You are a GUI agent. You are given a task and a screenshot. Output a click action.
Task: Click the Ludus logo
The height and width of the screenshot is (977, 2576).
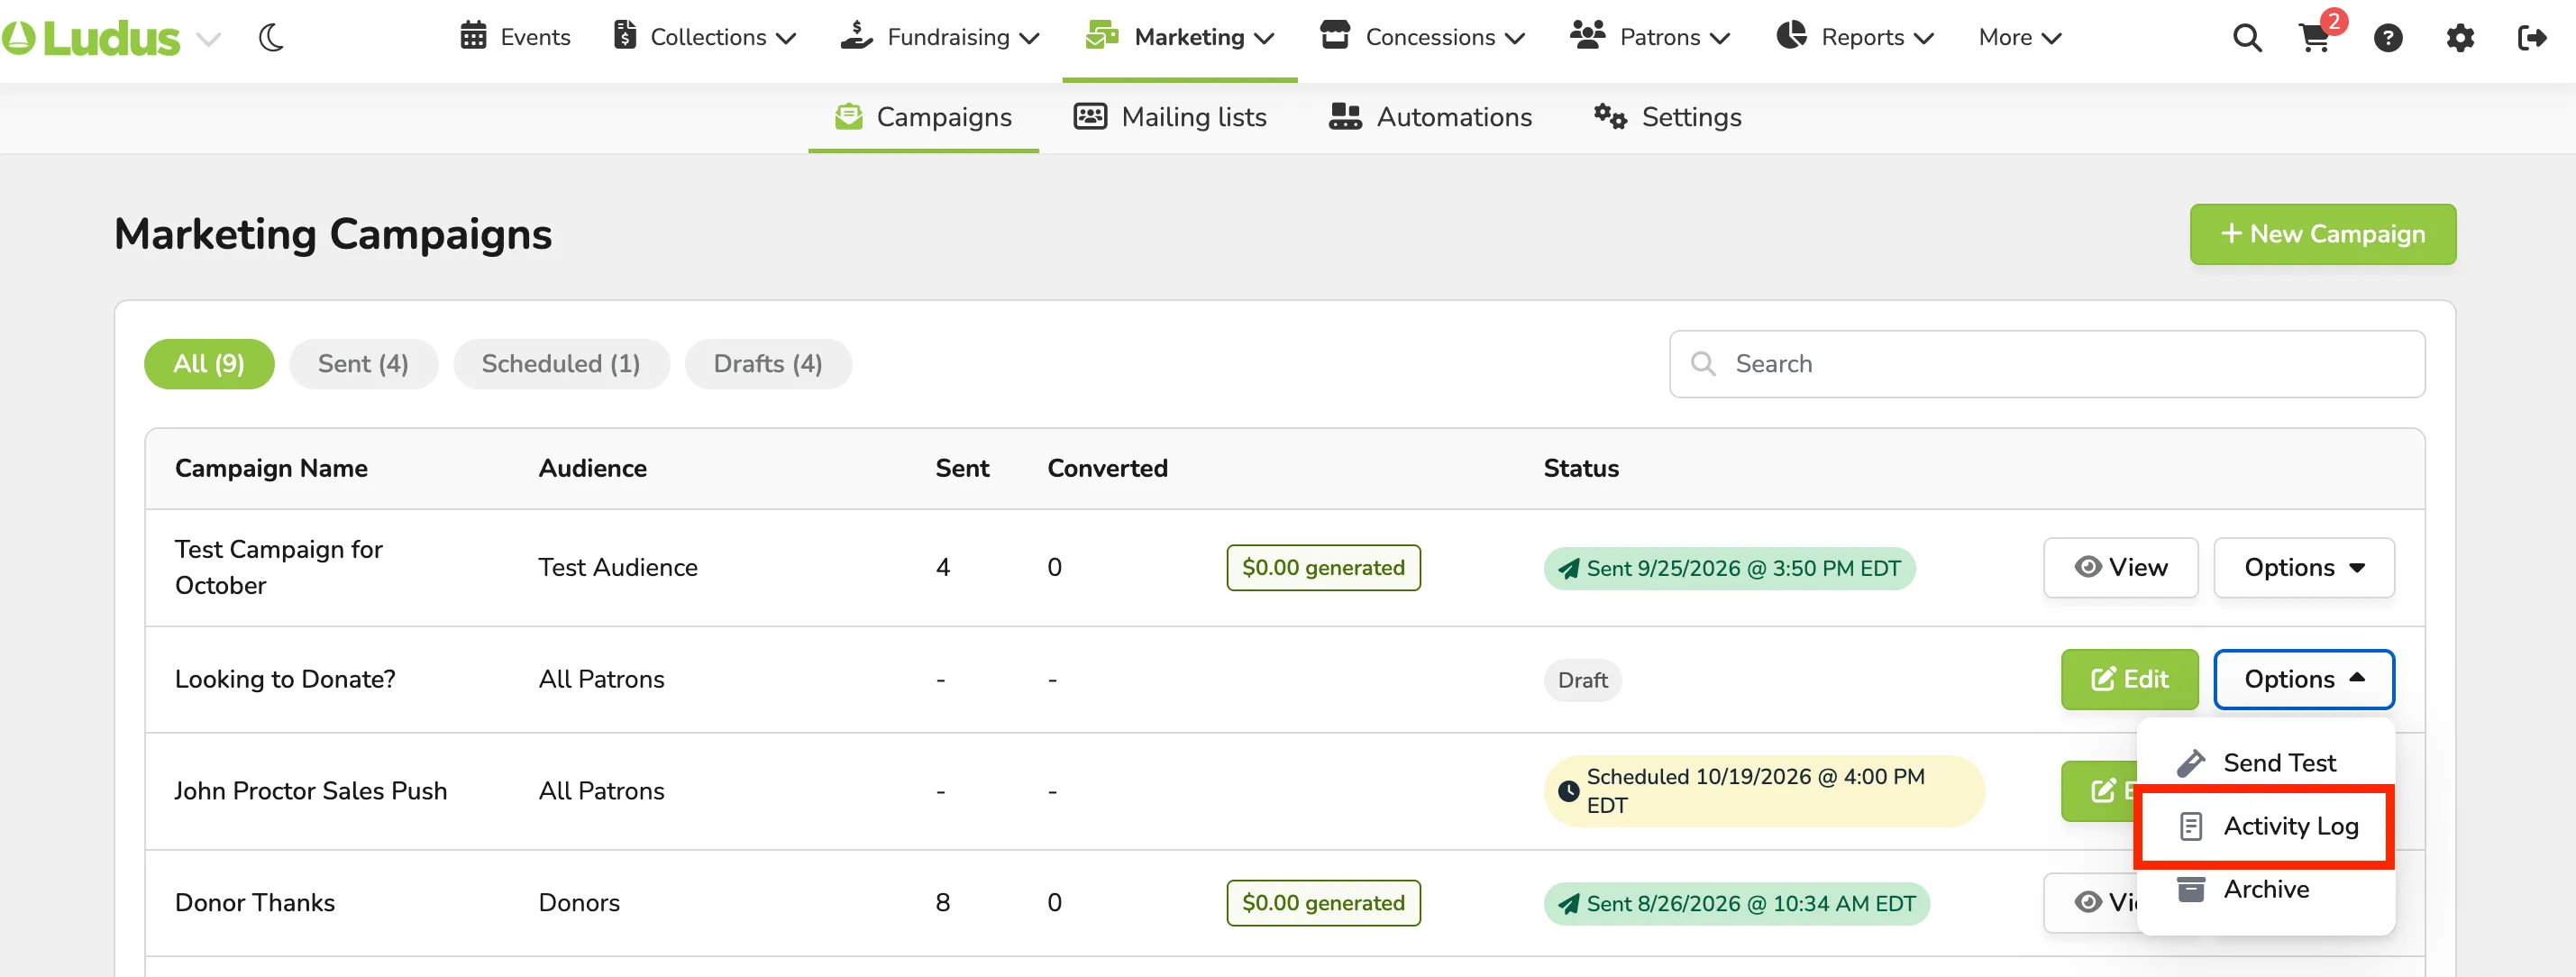pyautogui.click(x=91, y=38)
